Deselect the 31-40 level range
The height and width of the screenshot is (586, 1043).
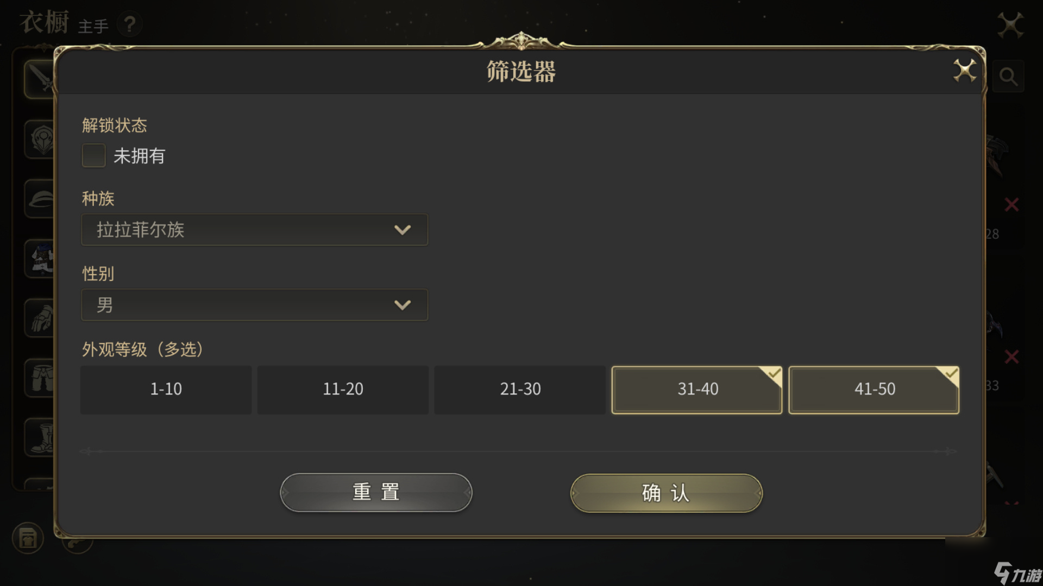(x=697, y=390)
